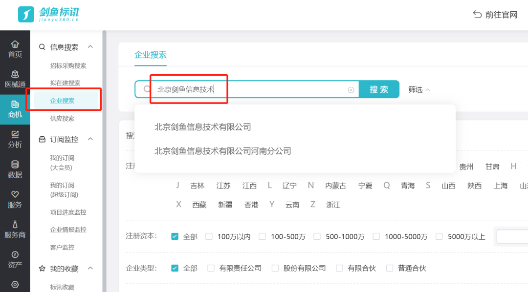The width and height of the screenshot is (528, 292).
Task: Clear the search box text icon
Action: [x=351, y=90]
